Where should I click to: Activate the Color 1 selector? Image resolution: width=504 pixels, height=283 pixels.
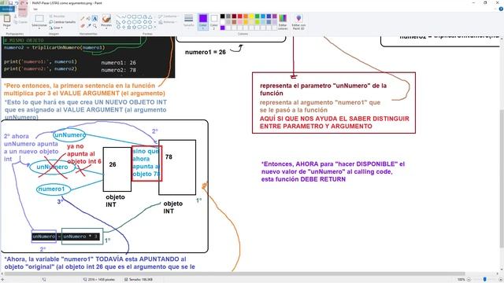click(203, 22)
